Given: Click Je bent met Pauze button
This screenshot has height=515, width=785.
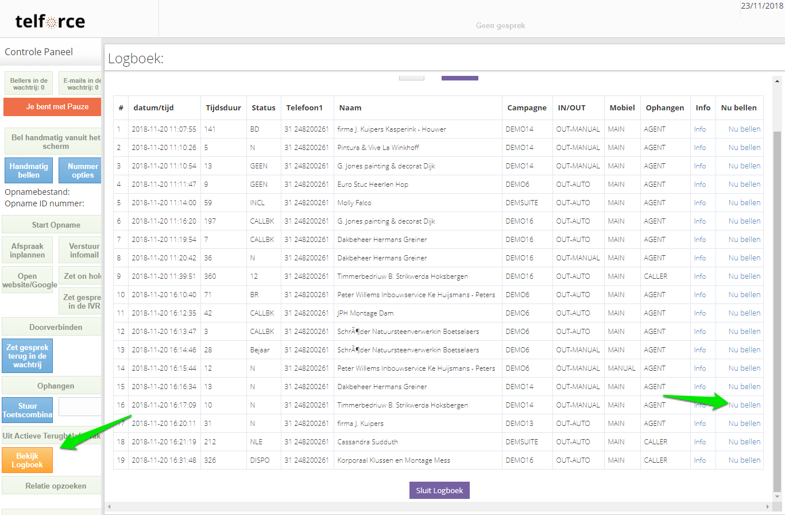Looking at the screenshot, I should point(52,107).
